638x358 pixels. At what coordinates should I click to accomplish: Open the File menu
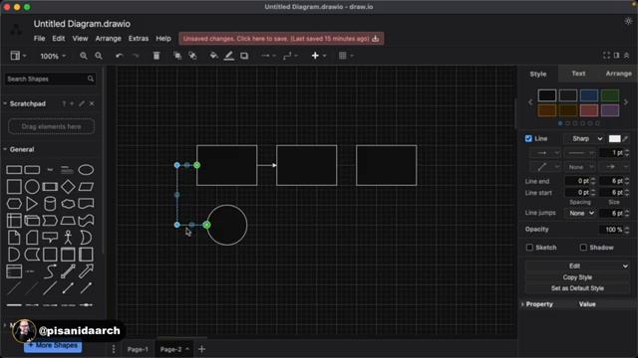40,39
